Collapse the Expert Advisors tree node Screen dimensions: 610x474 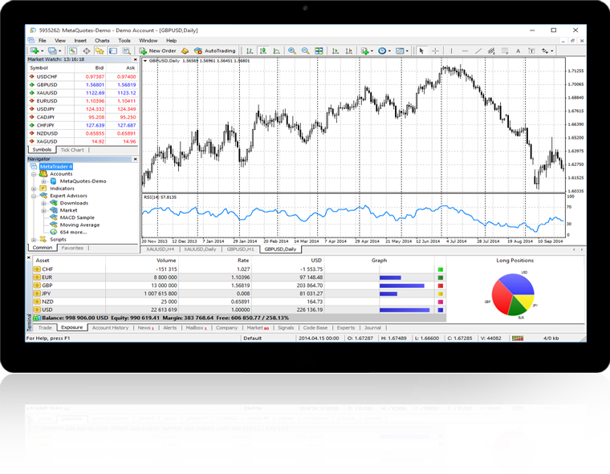click(34, 196)
